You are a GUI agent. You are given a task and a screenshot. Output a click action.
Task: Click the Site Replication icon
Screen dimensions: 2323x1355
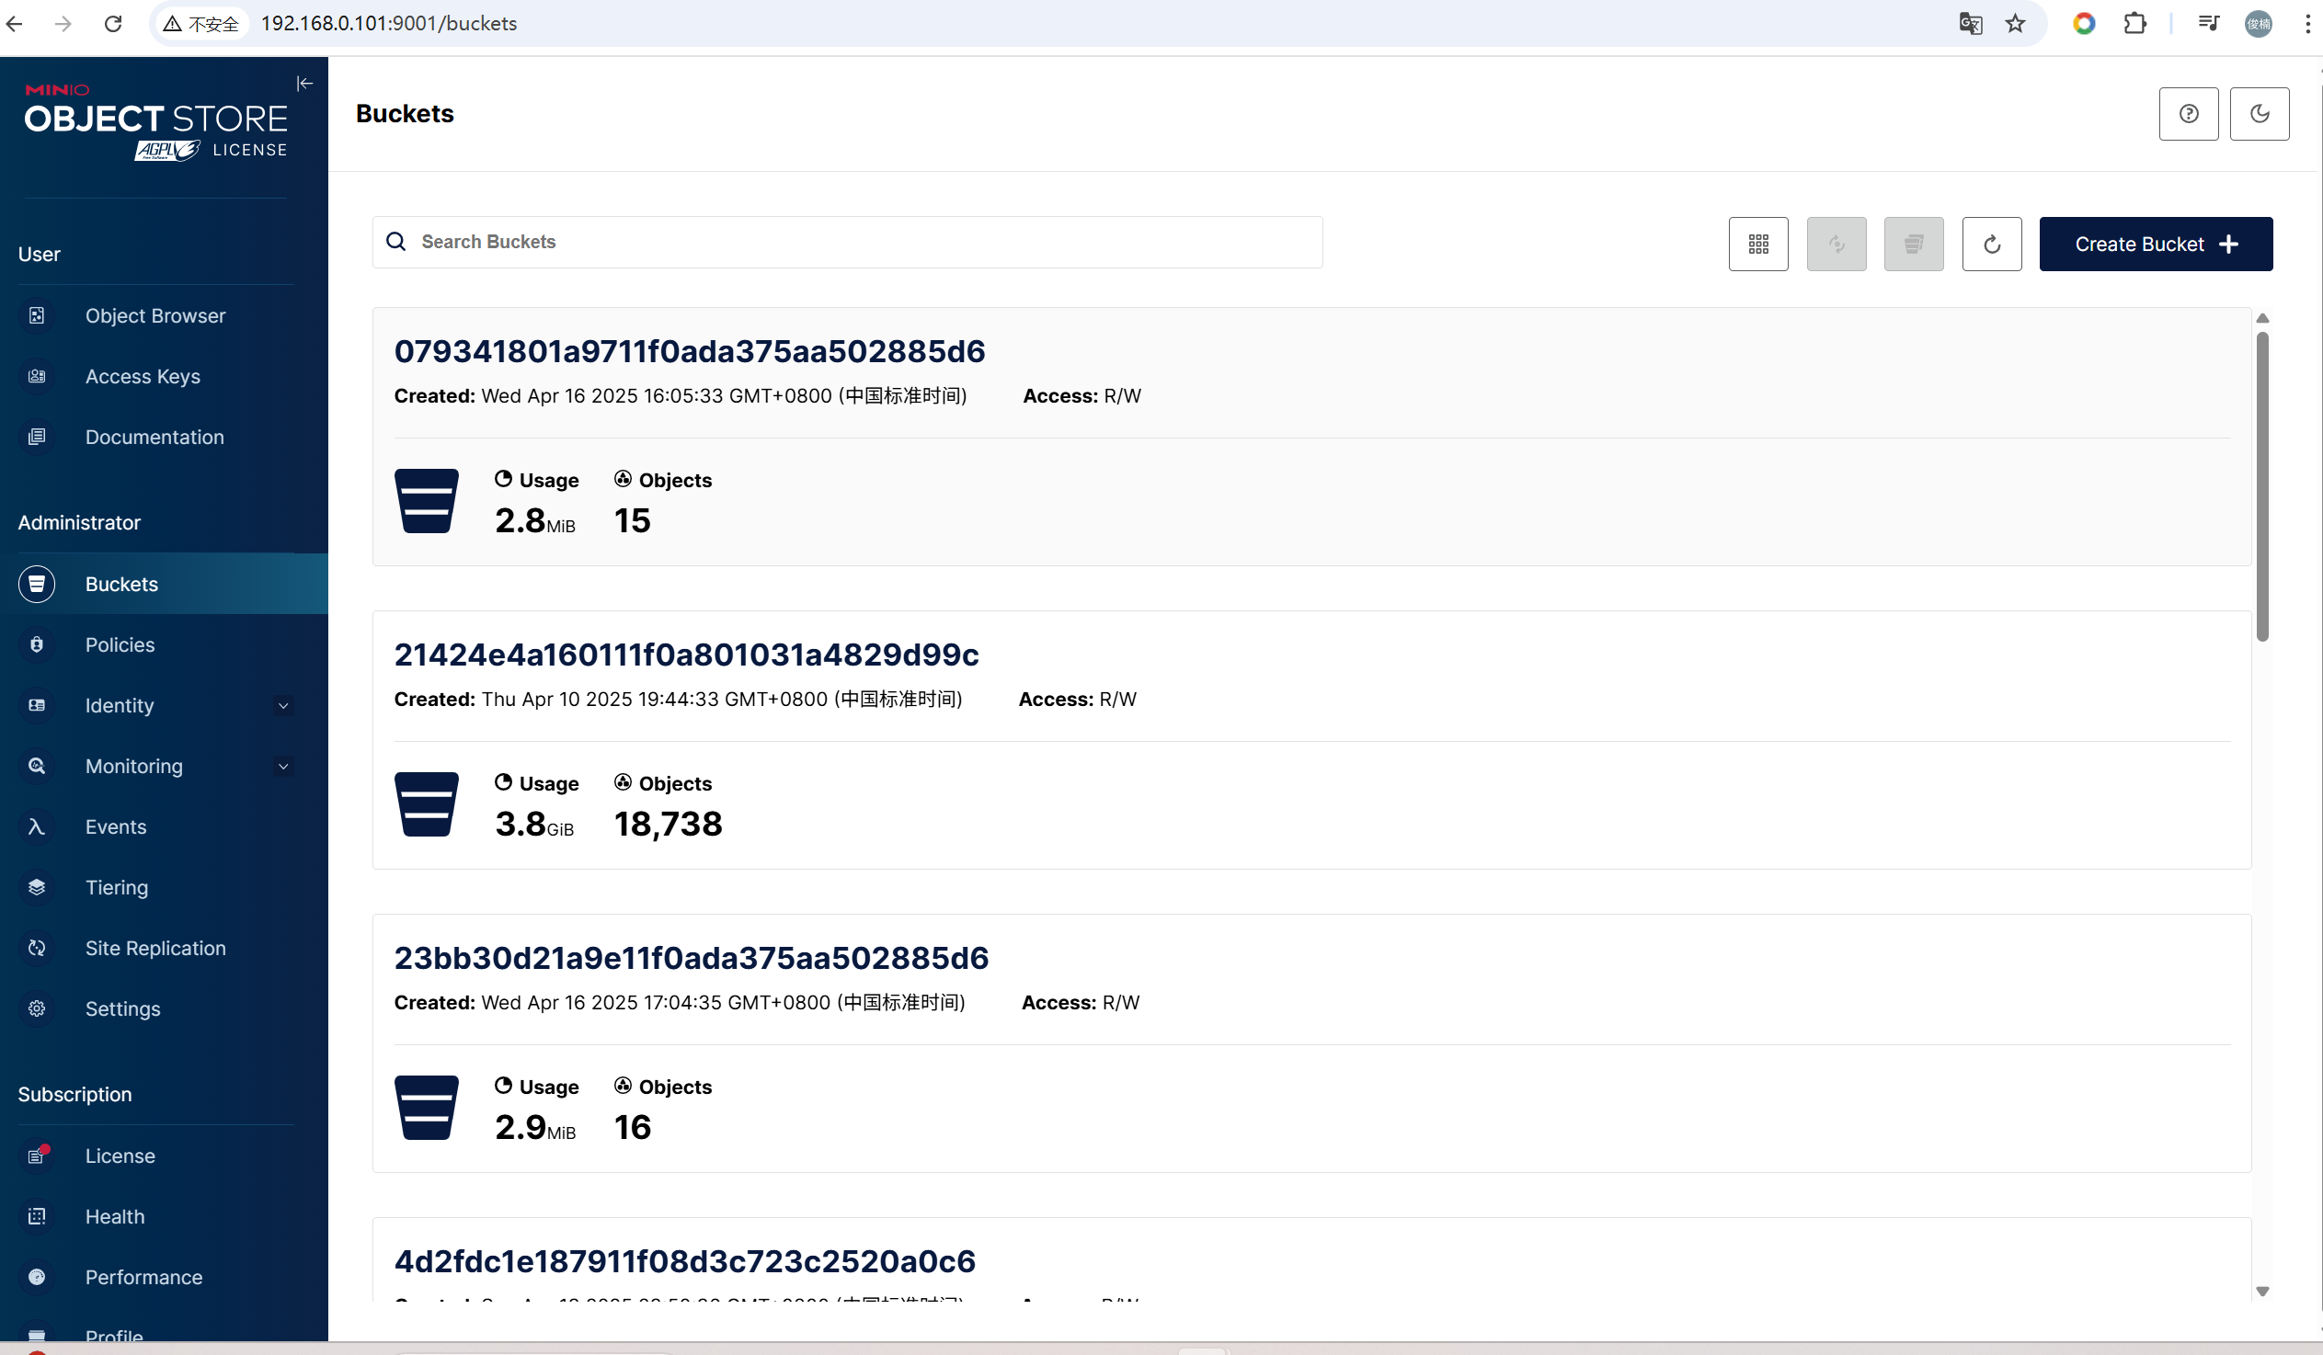click(x=37, y=948)
